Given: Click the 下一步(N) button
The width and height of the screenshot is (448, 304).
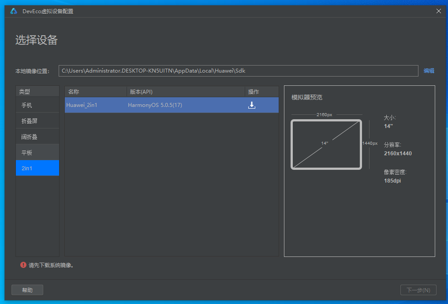Looking at the screenshot, I should click(x=418, y=290).
